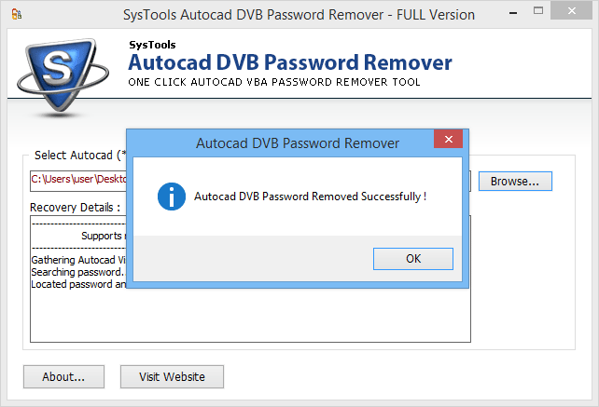This screenshot has height=407, width=599.
Task: Click the file path input field
Action: [x=78, y=181]
